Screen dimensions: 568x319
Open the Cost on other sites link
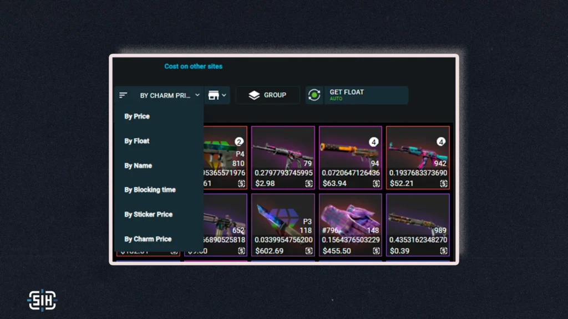pos(194,66)
